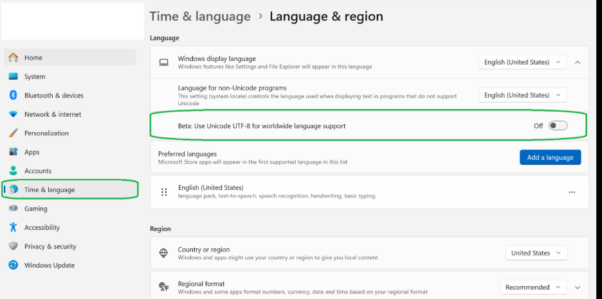Click the Windows Update sync icon
Screen dimensions: 602x299
tap(13, 265)
